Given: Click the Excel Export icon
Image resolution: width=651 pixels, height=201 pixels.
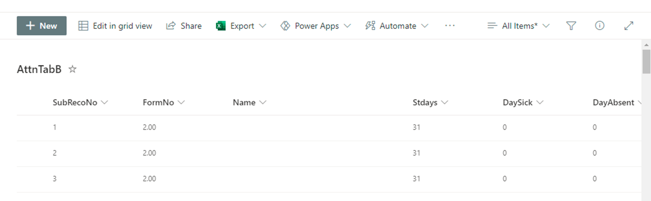Looking at the screenshot, I should pyautogui.click(x=221, y=26).
